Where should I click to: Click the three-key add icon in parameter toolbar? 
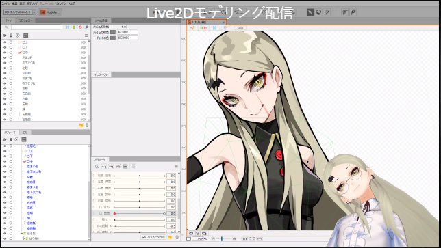(111, 167)
